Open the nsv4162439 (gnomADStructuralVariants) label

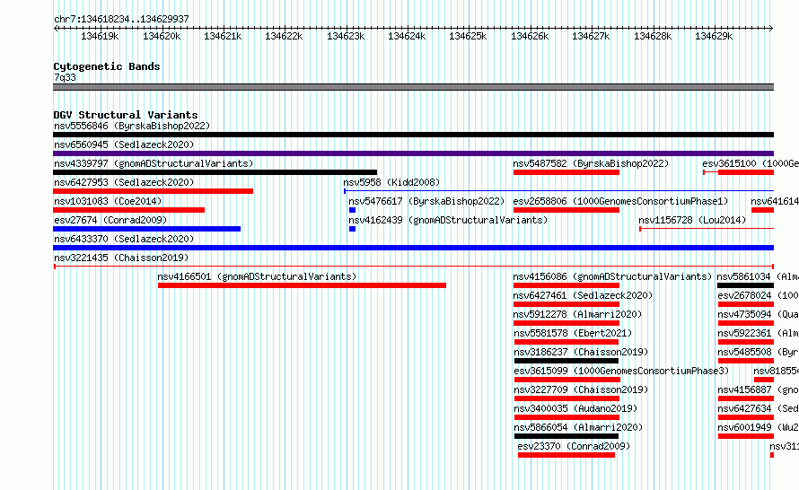448,220
